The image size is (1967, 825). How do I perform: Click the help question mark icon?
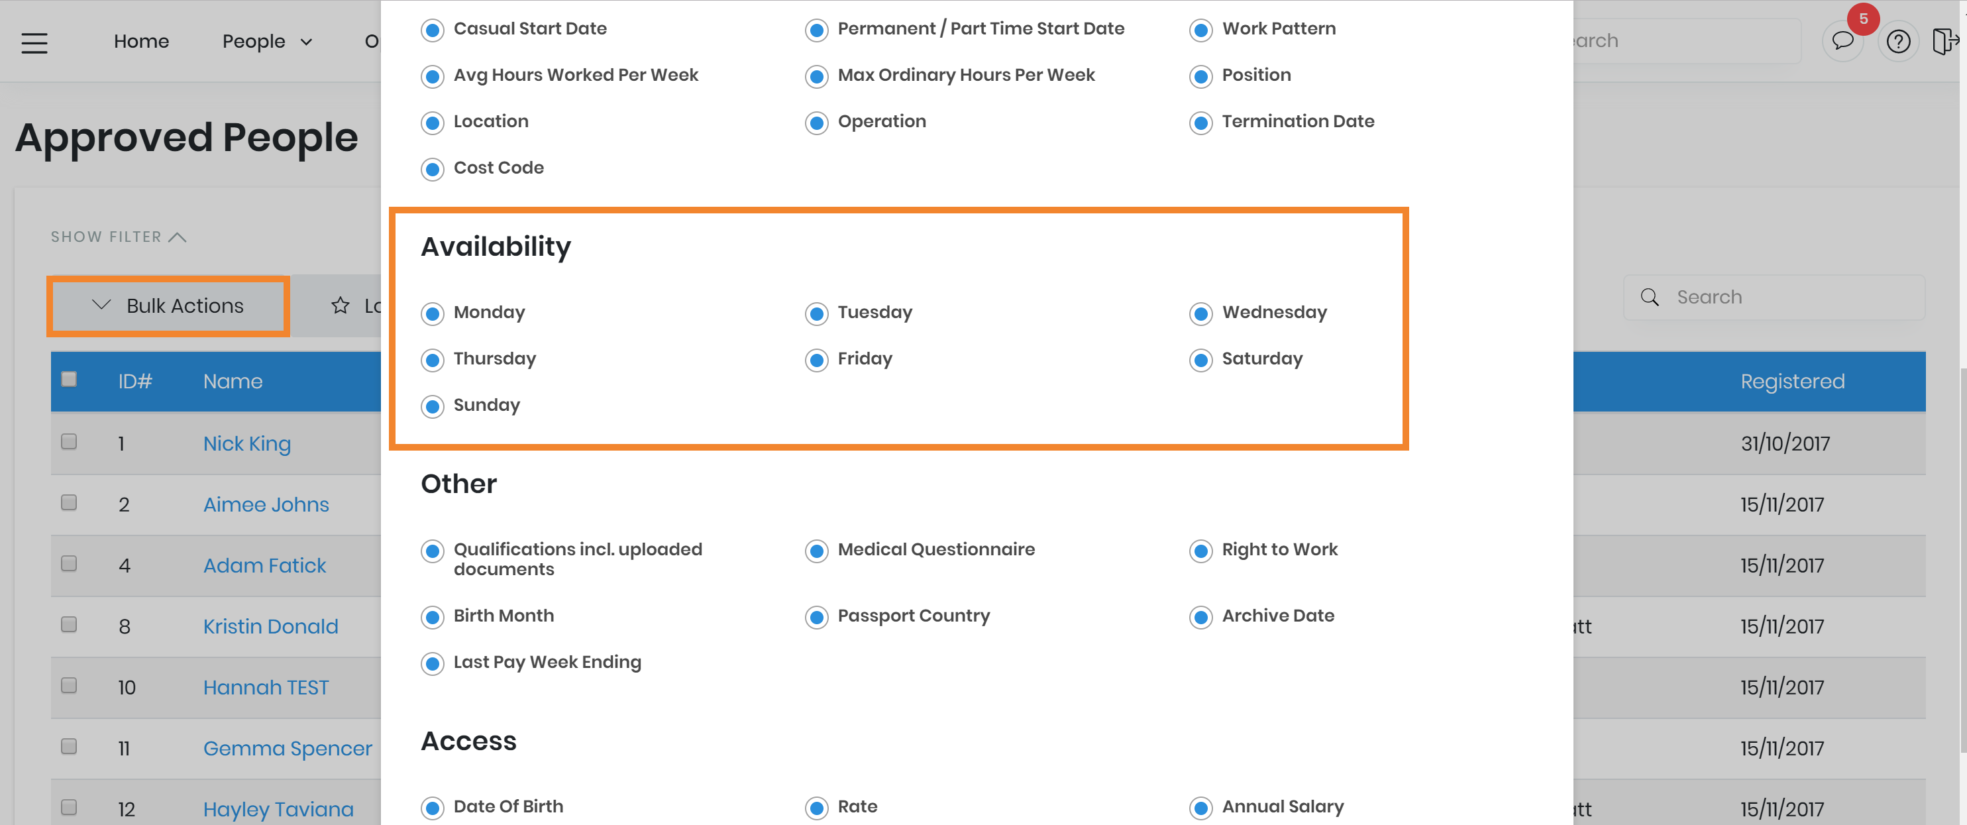click(x=1897, y=41)
